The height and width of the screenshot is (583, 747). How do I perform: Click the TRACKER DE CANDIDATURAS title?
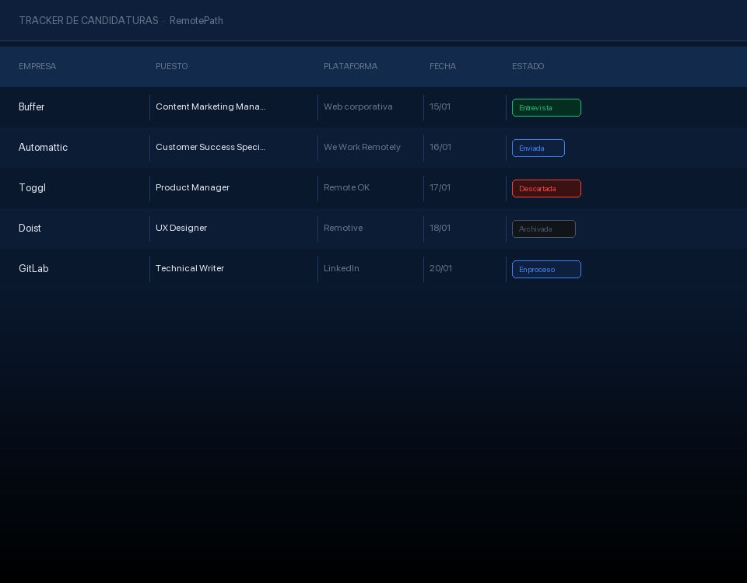click(89, 20)
